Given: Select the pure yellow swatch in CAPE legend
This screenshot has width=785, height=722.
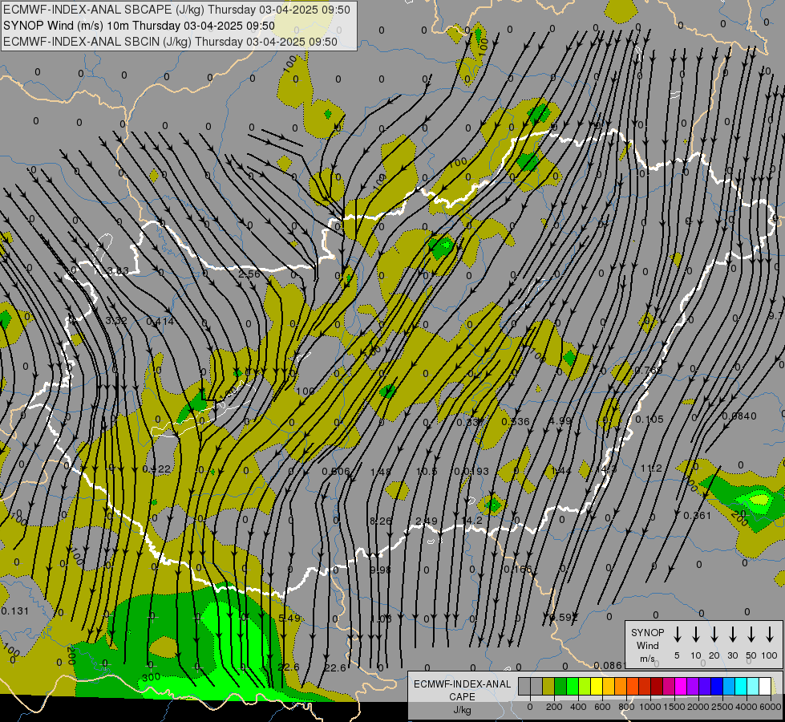Looking at the screenshot, I should (x=597, y=686).
